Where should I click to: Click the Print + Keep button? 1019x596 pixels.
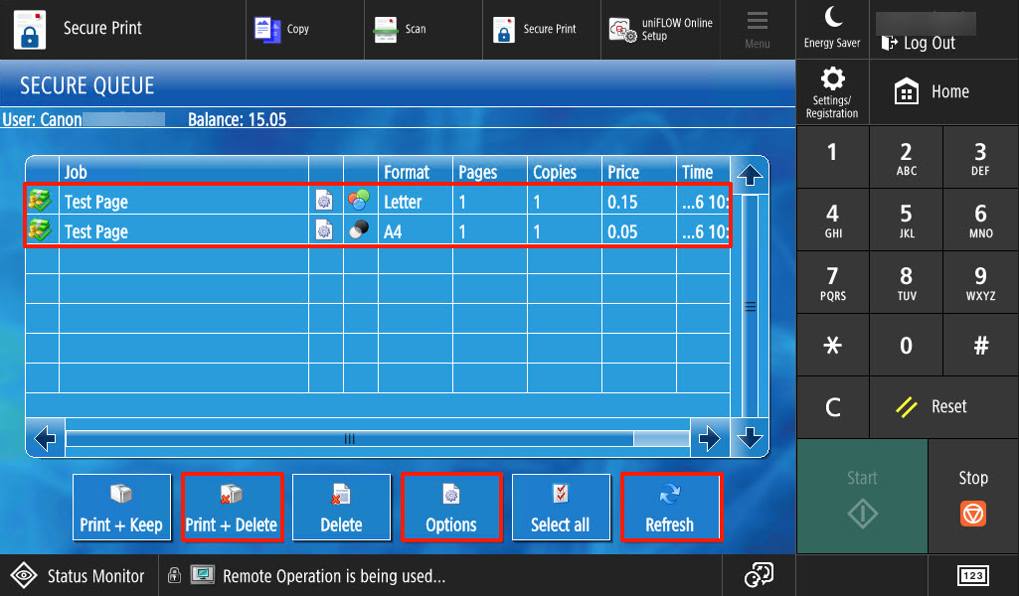[121, 507]
